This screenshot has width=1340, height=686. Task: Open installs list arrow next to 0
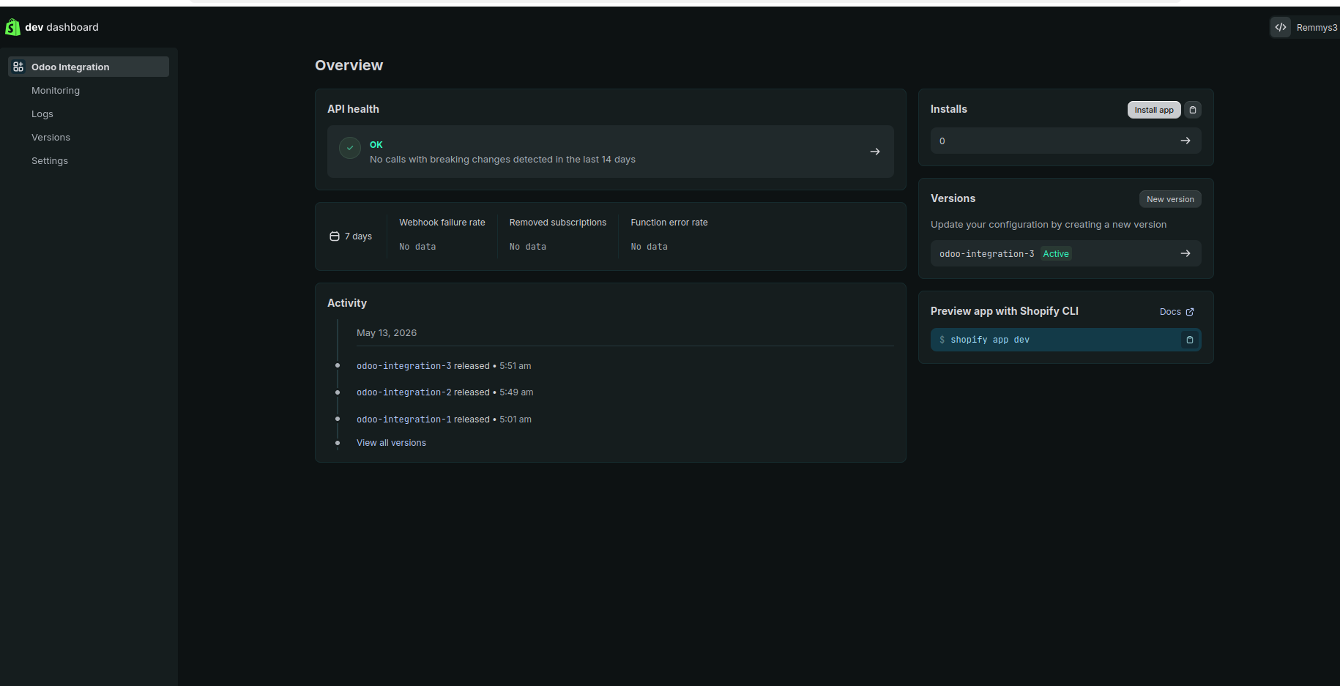1185,141
